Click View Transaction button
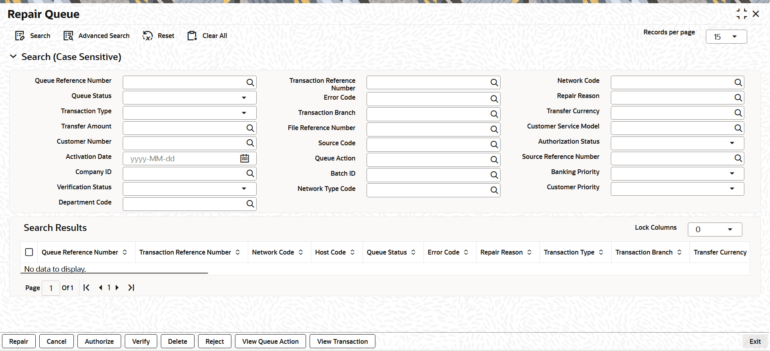The width and height of the screenshot is (770, 351). [x=342, y=341]
